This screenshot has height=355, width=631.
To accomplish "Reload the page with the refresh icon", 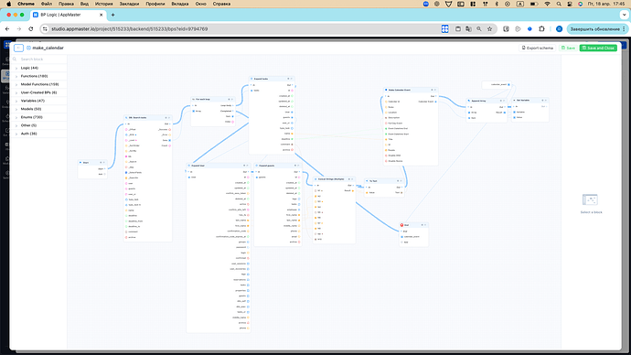I will (x=30, y=29).
